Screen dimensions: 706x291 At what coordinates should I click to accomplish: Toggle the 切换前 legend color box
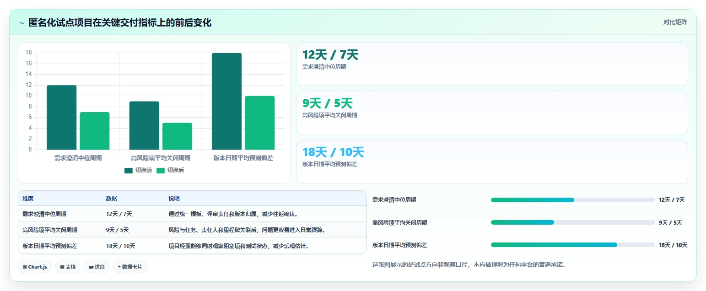129,170
